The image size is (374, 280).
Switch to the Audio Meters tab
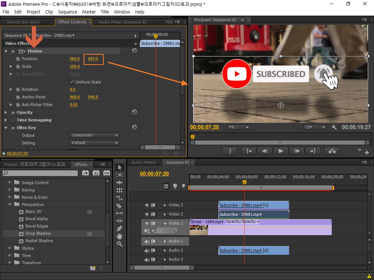pyautogui.click(x=144, y=162)
